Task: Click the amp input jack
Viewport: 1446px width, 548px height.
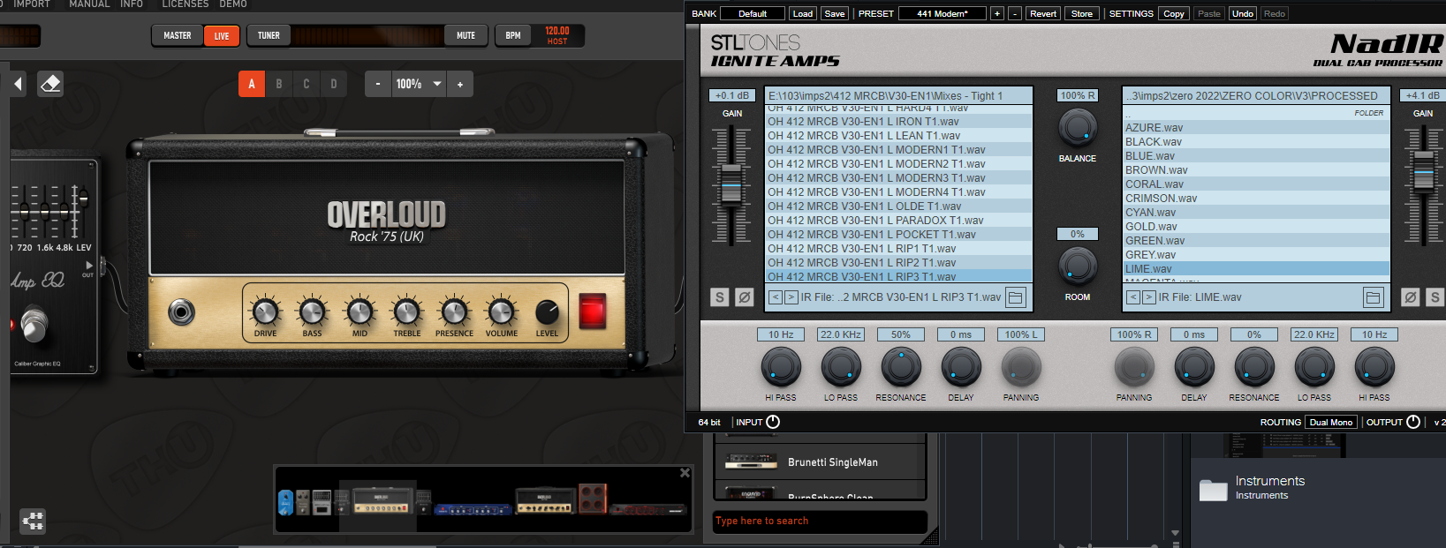Action: pos(182,312)
